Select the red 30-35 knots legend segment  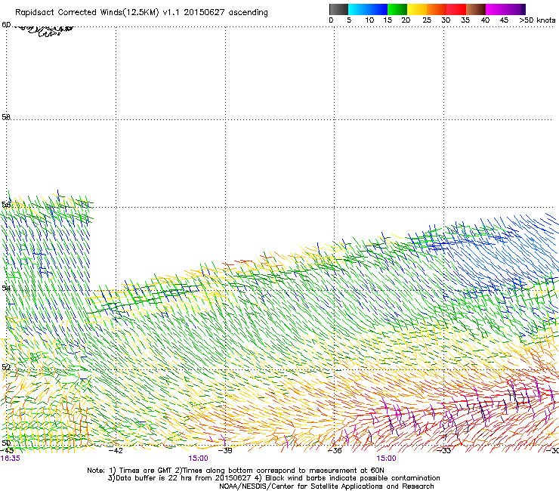coord(456,9)
